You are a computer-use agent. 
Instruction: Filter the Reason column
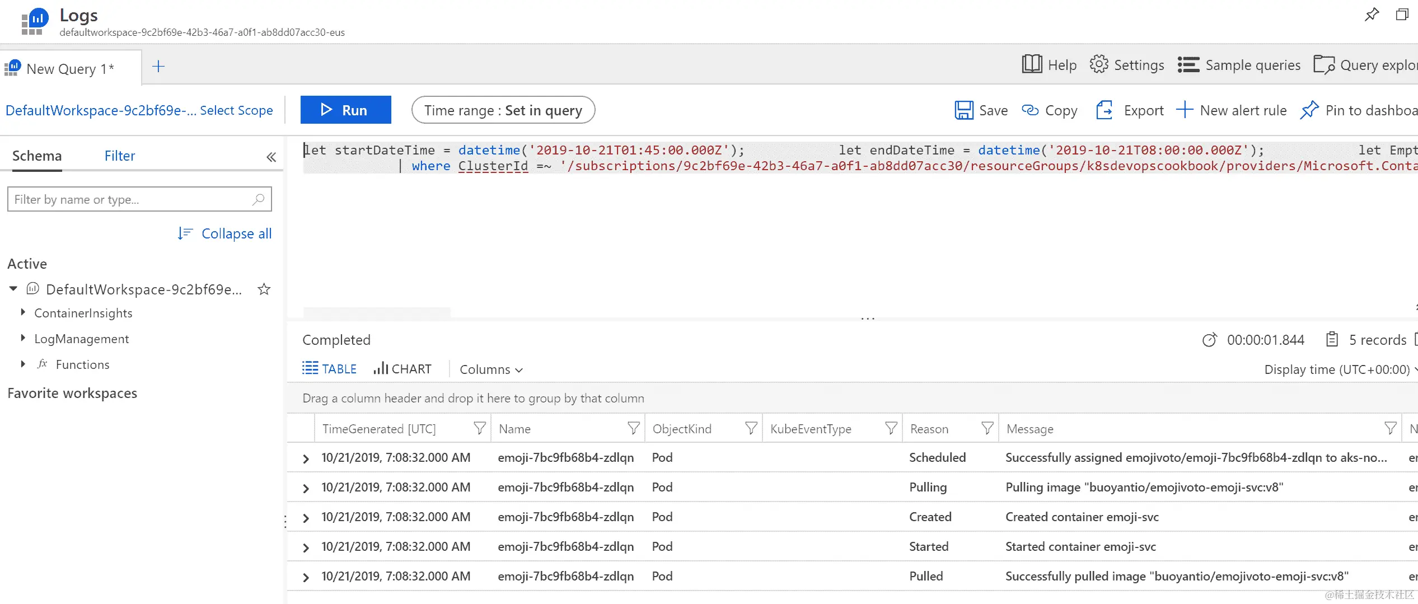pos(988,429)
